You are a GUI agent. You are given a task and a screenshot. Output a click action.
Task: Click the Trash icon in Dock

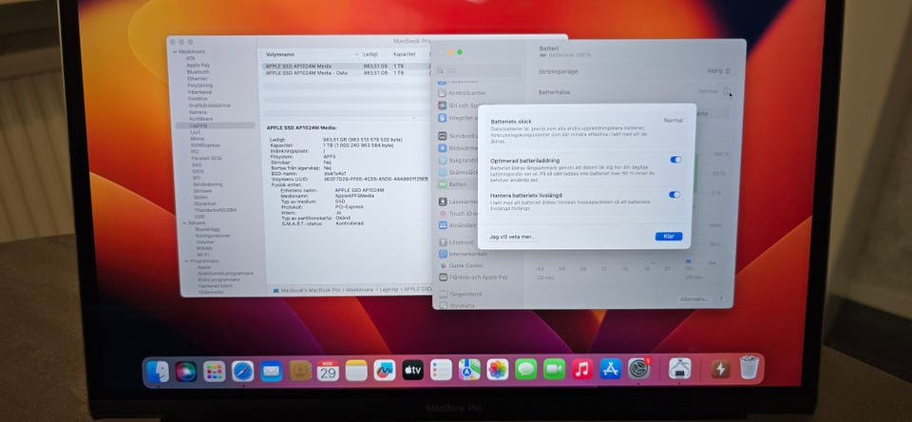[x=750, y=368]
